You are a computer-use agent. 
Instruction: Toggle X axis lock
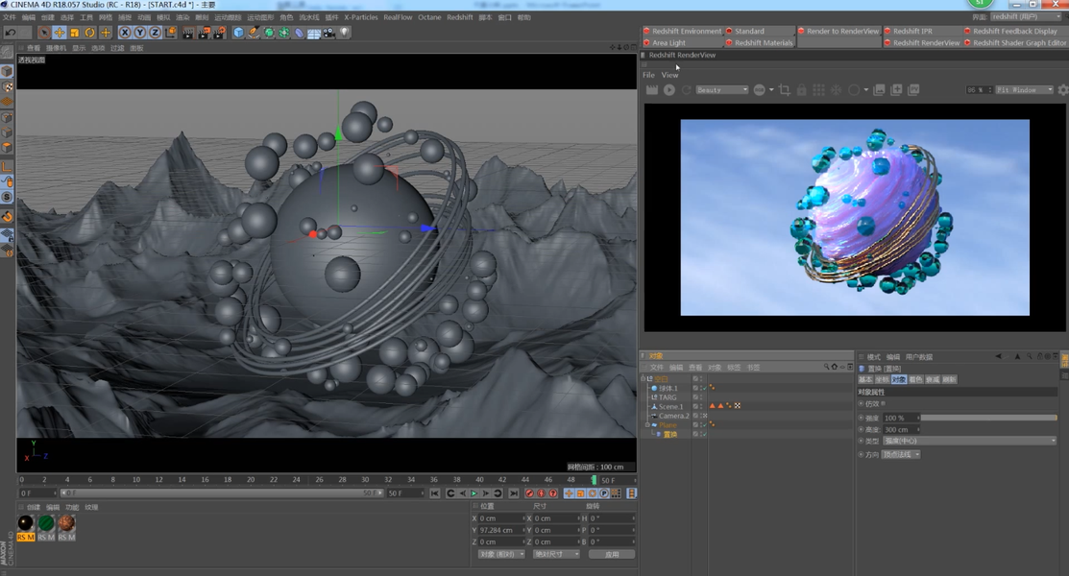tap(125, 32)
